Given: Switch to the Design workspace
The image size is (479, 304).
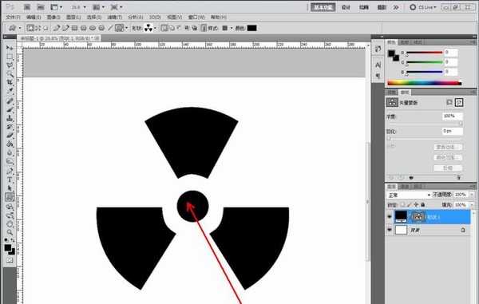Looking at the screenshot, I should click(x=346, y=7).
